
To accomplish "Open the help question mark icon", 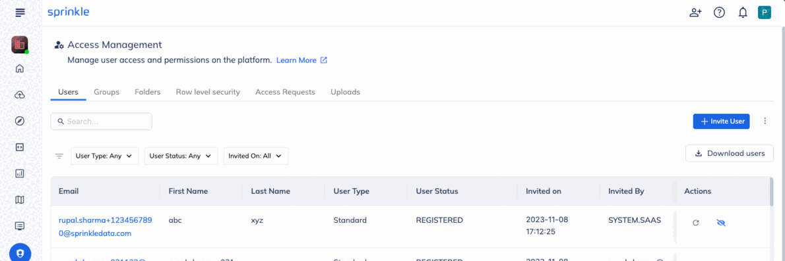I will pyautogui.click(x=720, y=13).
